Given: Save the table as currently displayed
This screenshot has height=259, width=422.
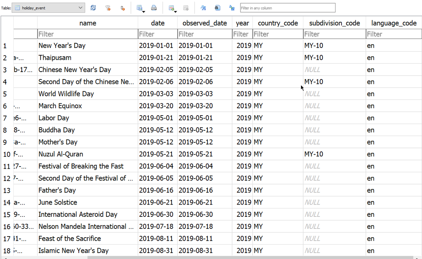Looking at the screenshot, I should coord(140,8).
